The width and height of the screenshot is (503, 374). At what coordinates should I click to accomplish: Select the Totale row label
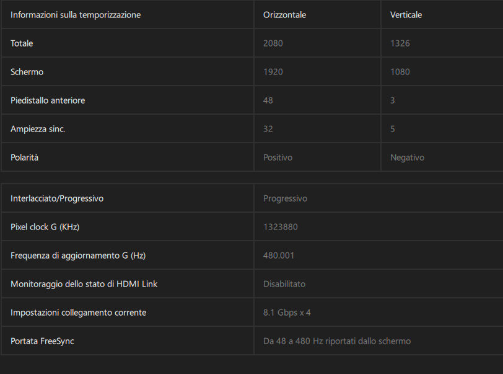[22, 43]
